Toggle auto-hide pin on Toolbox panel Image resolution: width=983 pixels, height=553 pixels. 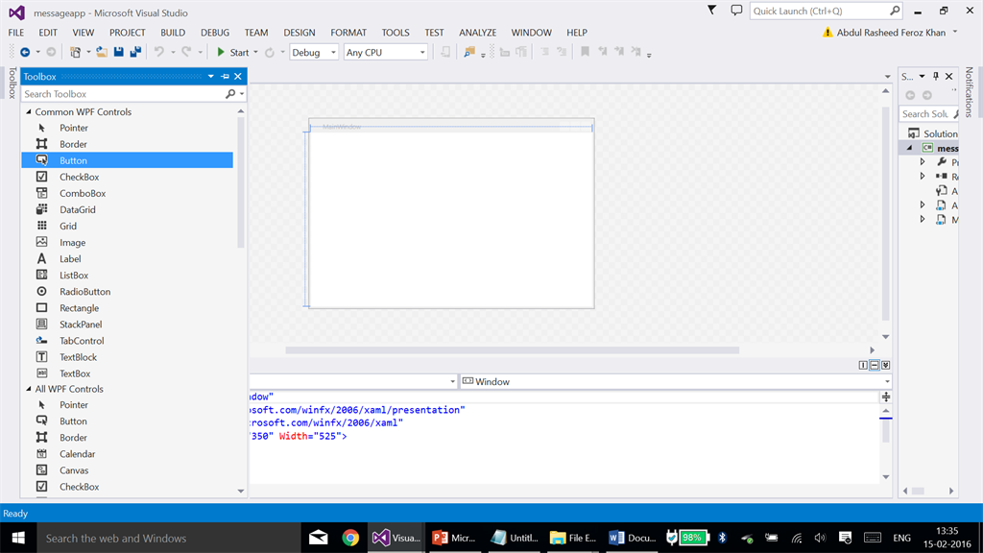(x=225, y=77)
